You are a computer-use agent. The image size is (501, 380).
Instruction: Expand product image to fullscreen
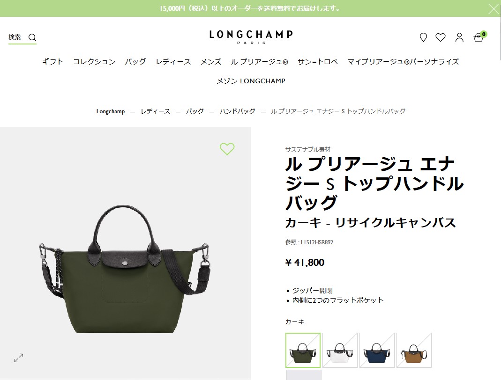[x=19, y=358]
